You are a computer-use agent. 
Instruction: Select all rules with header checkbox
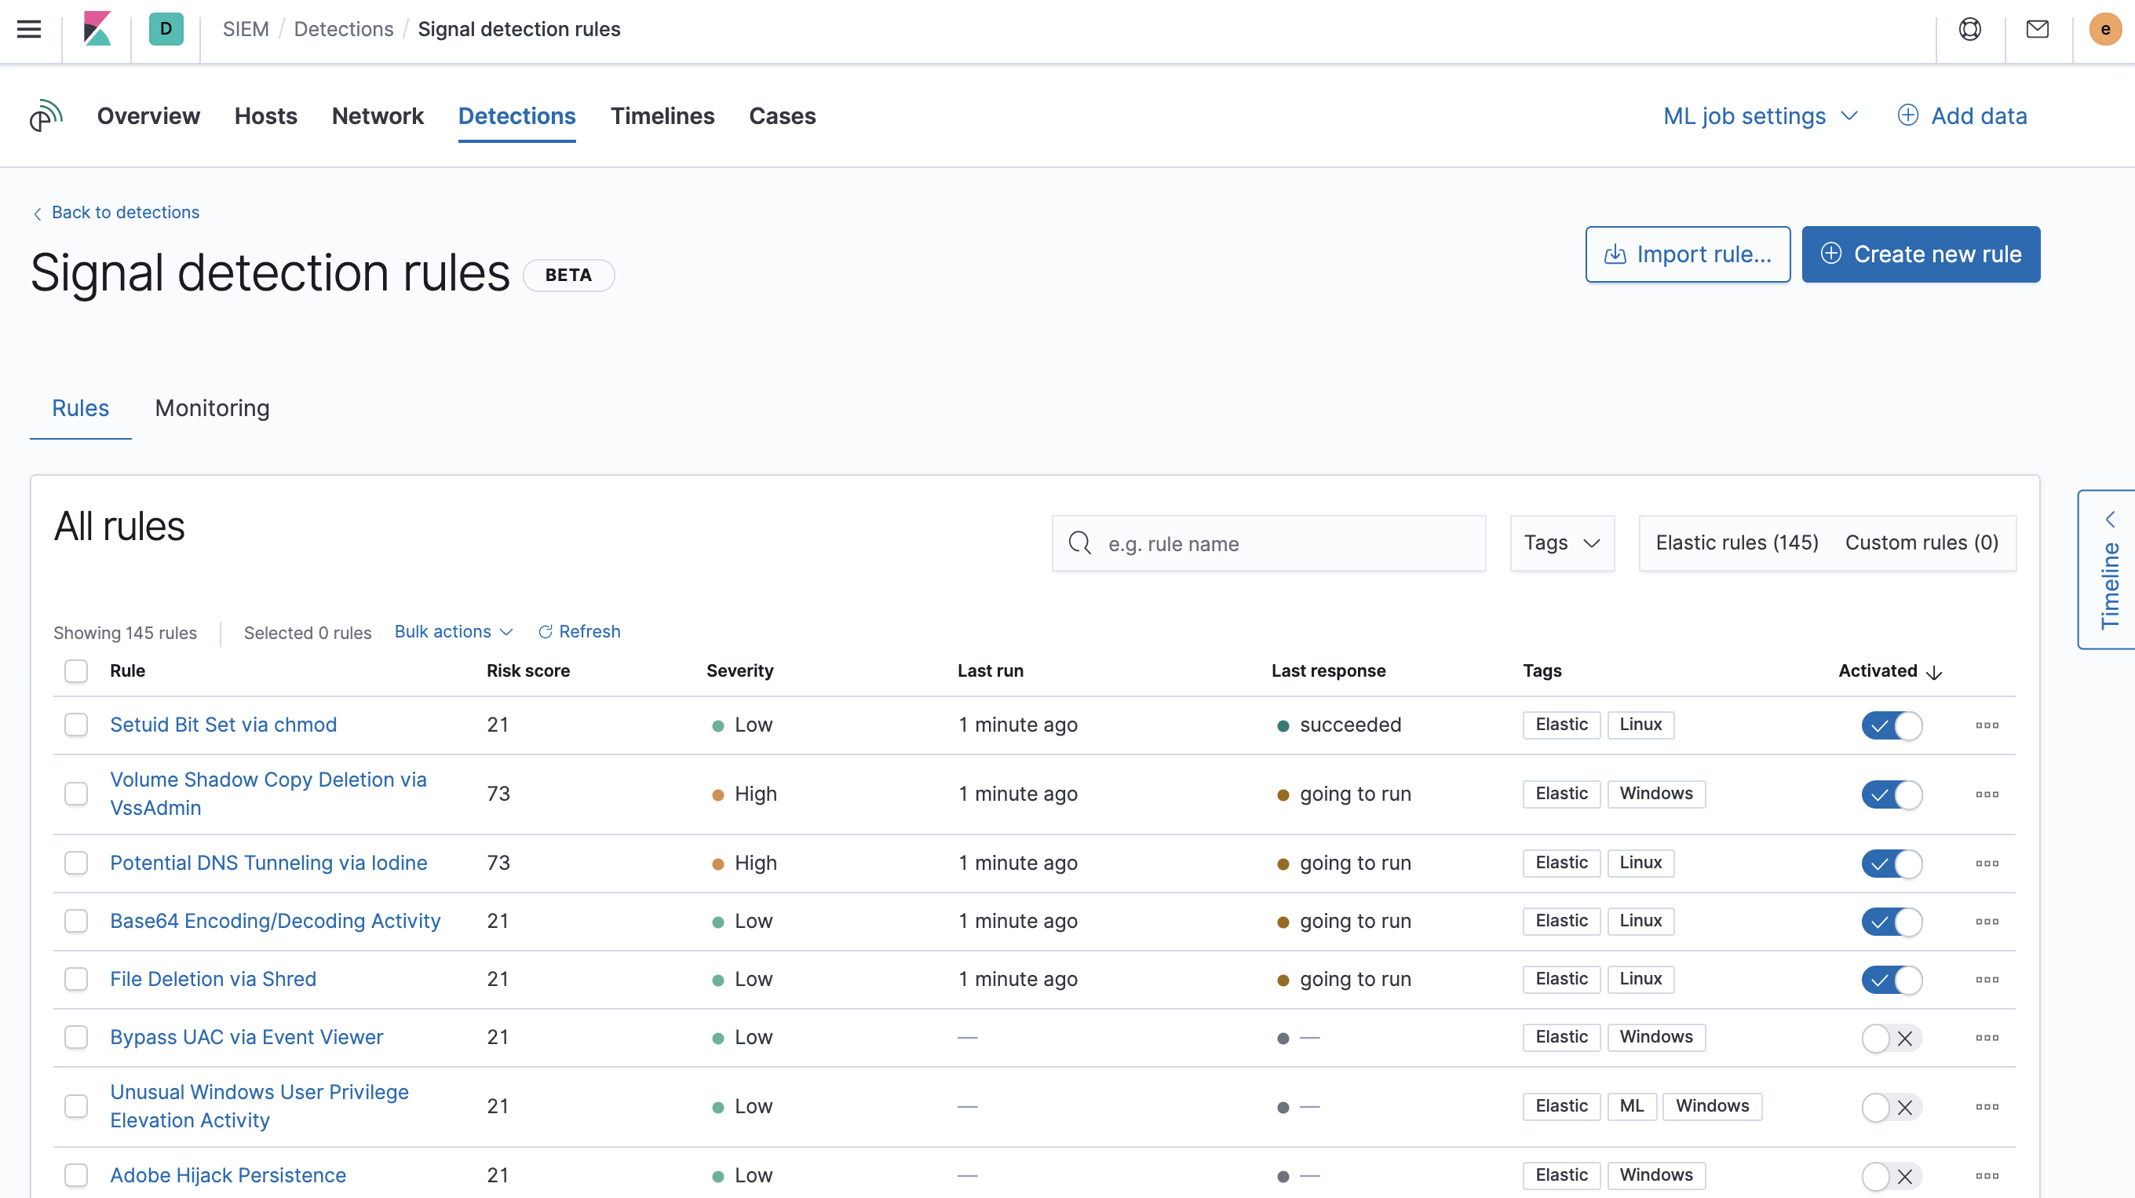pyautogui.click(x=76, y=670)
